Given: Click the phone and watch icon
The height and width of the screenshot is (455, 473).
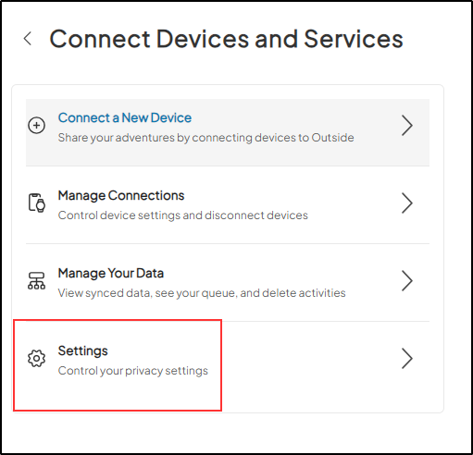Looking at the screenshot, I should click(37, 203).
